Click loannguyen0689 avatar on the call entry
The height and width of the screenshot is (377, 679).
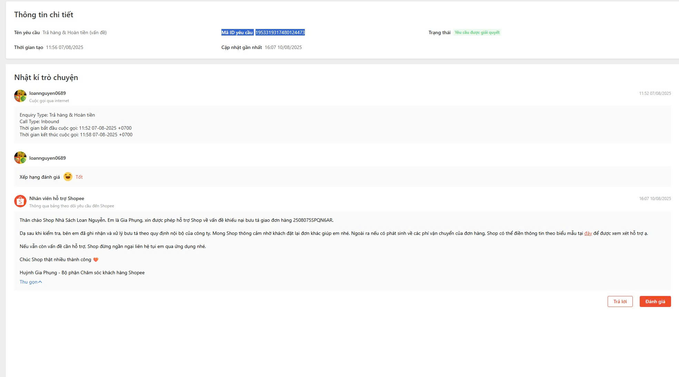point(20,96)
